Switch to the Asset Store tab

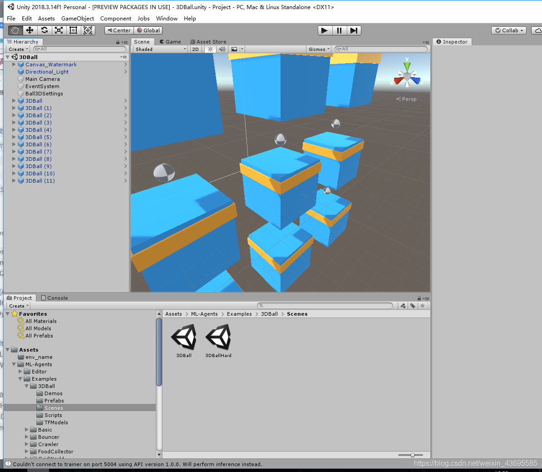pos(208,41)
